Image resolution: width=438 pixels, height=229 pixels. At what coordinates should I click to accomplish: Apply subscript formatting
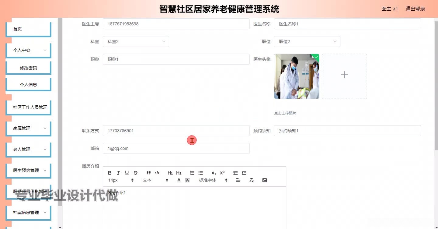[x=214, y=173]
